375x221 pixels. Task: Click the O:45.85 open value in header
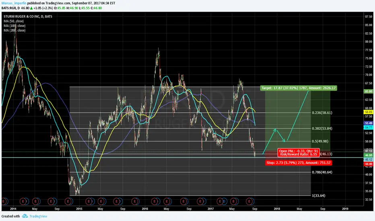tap(60, 8)
